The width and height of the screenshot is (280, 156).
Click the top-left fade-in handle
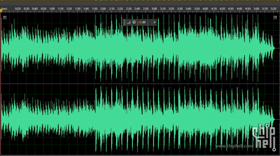click(x=5, y=18)
